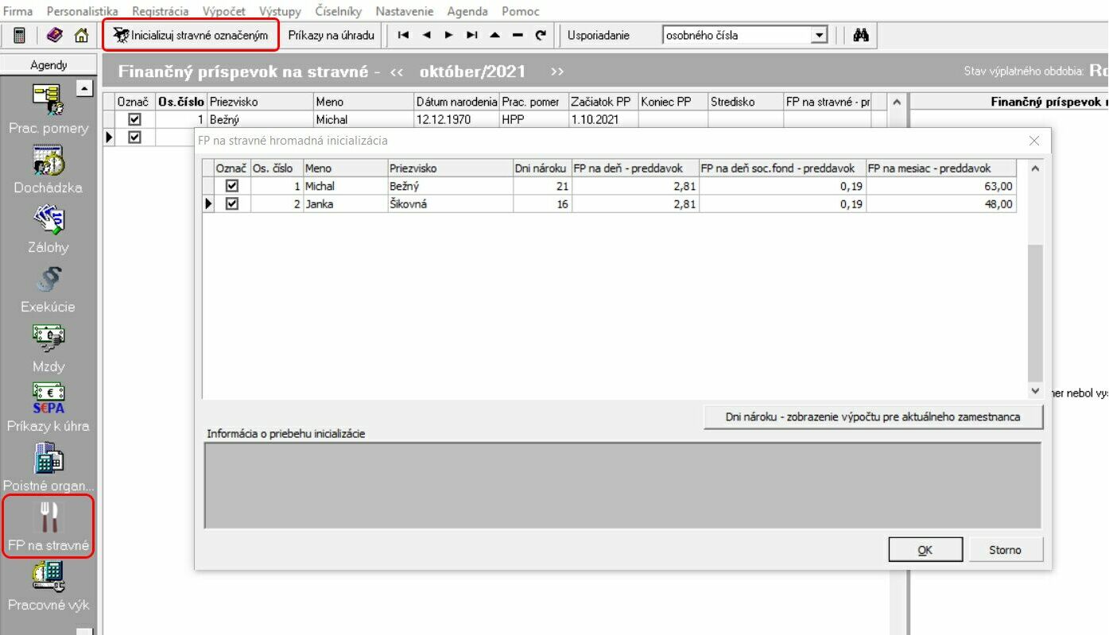Click the refresh icon in navigator
Screen dimensions: 1109x635
pos(541,35)
